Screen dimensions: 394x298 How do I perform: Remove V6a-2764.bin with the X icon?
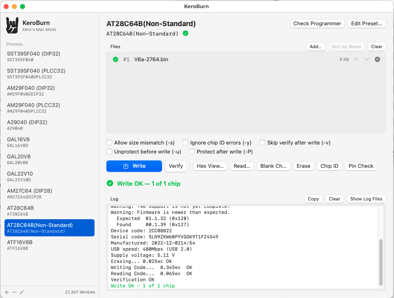coord(377,60)
